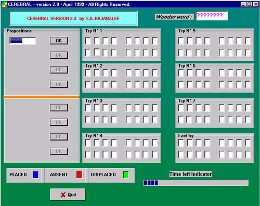Click first box in Try N° 1 top row
Image resolution: width=260 pixels, height=206 pixels.
coord(88,41)
